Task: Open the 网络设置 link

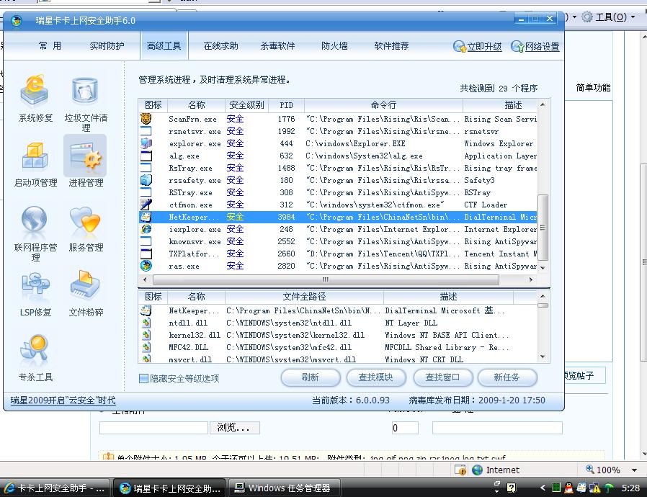Action: (543, 47)
